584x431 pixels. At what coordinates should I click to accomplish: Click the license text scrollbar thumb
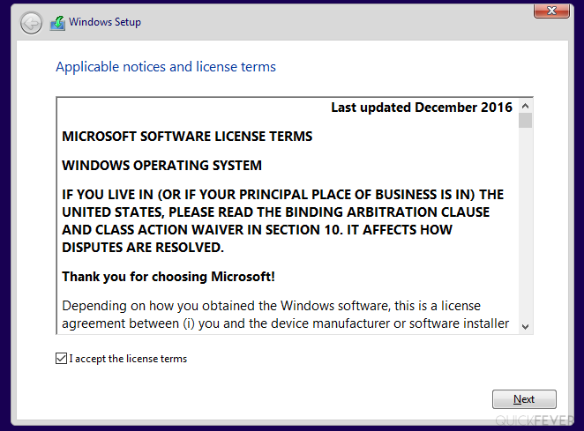coord(525,121)
